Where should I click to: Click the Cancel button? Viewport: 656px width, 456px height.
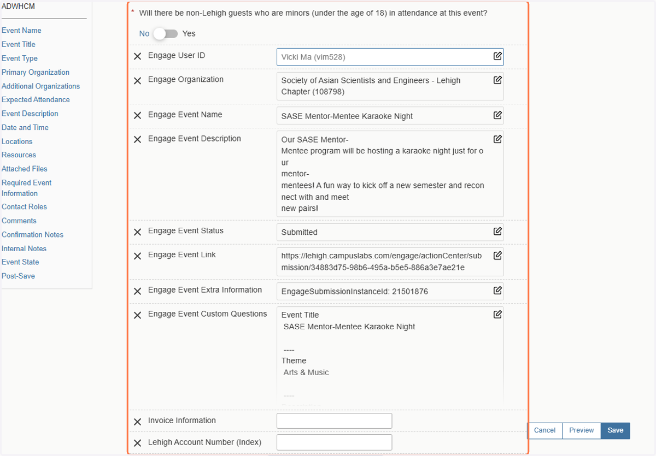544,430
